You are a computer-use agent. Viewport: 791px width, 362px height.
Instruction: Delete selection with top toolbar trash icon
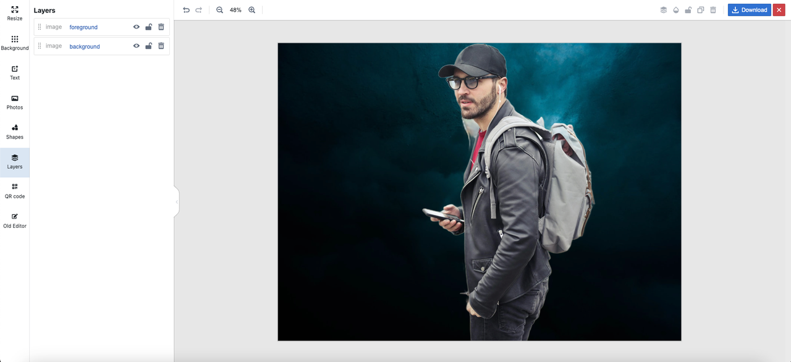click(x=713, y=10)
